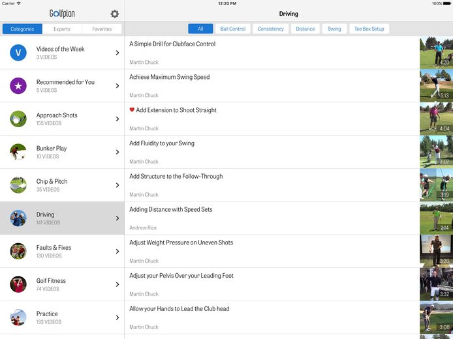Select the Faults & Fixes label

coord(54,248)
